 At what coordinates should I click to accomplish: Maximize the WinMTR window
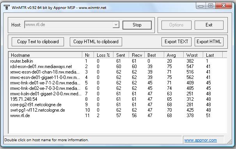pos(210,6)
